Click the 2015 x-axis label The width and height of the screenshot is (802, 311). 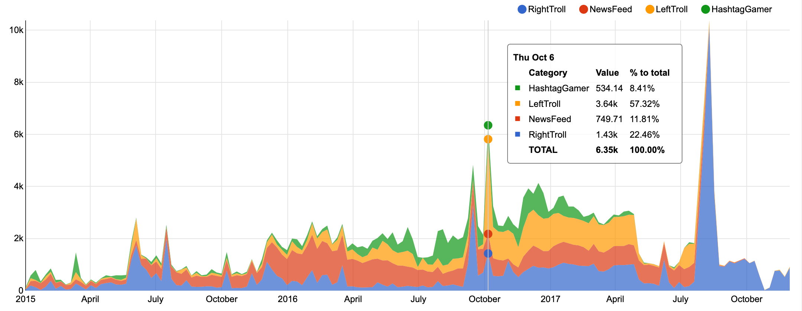(25, 299)
